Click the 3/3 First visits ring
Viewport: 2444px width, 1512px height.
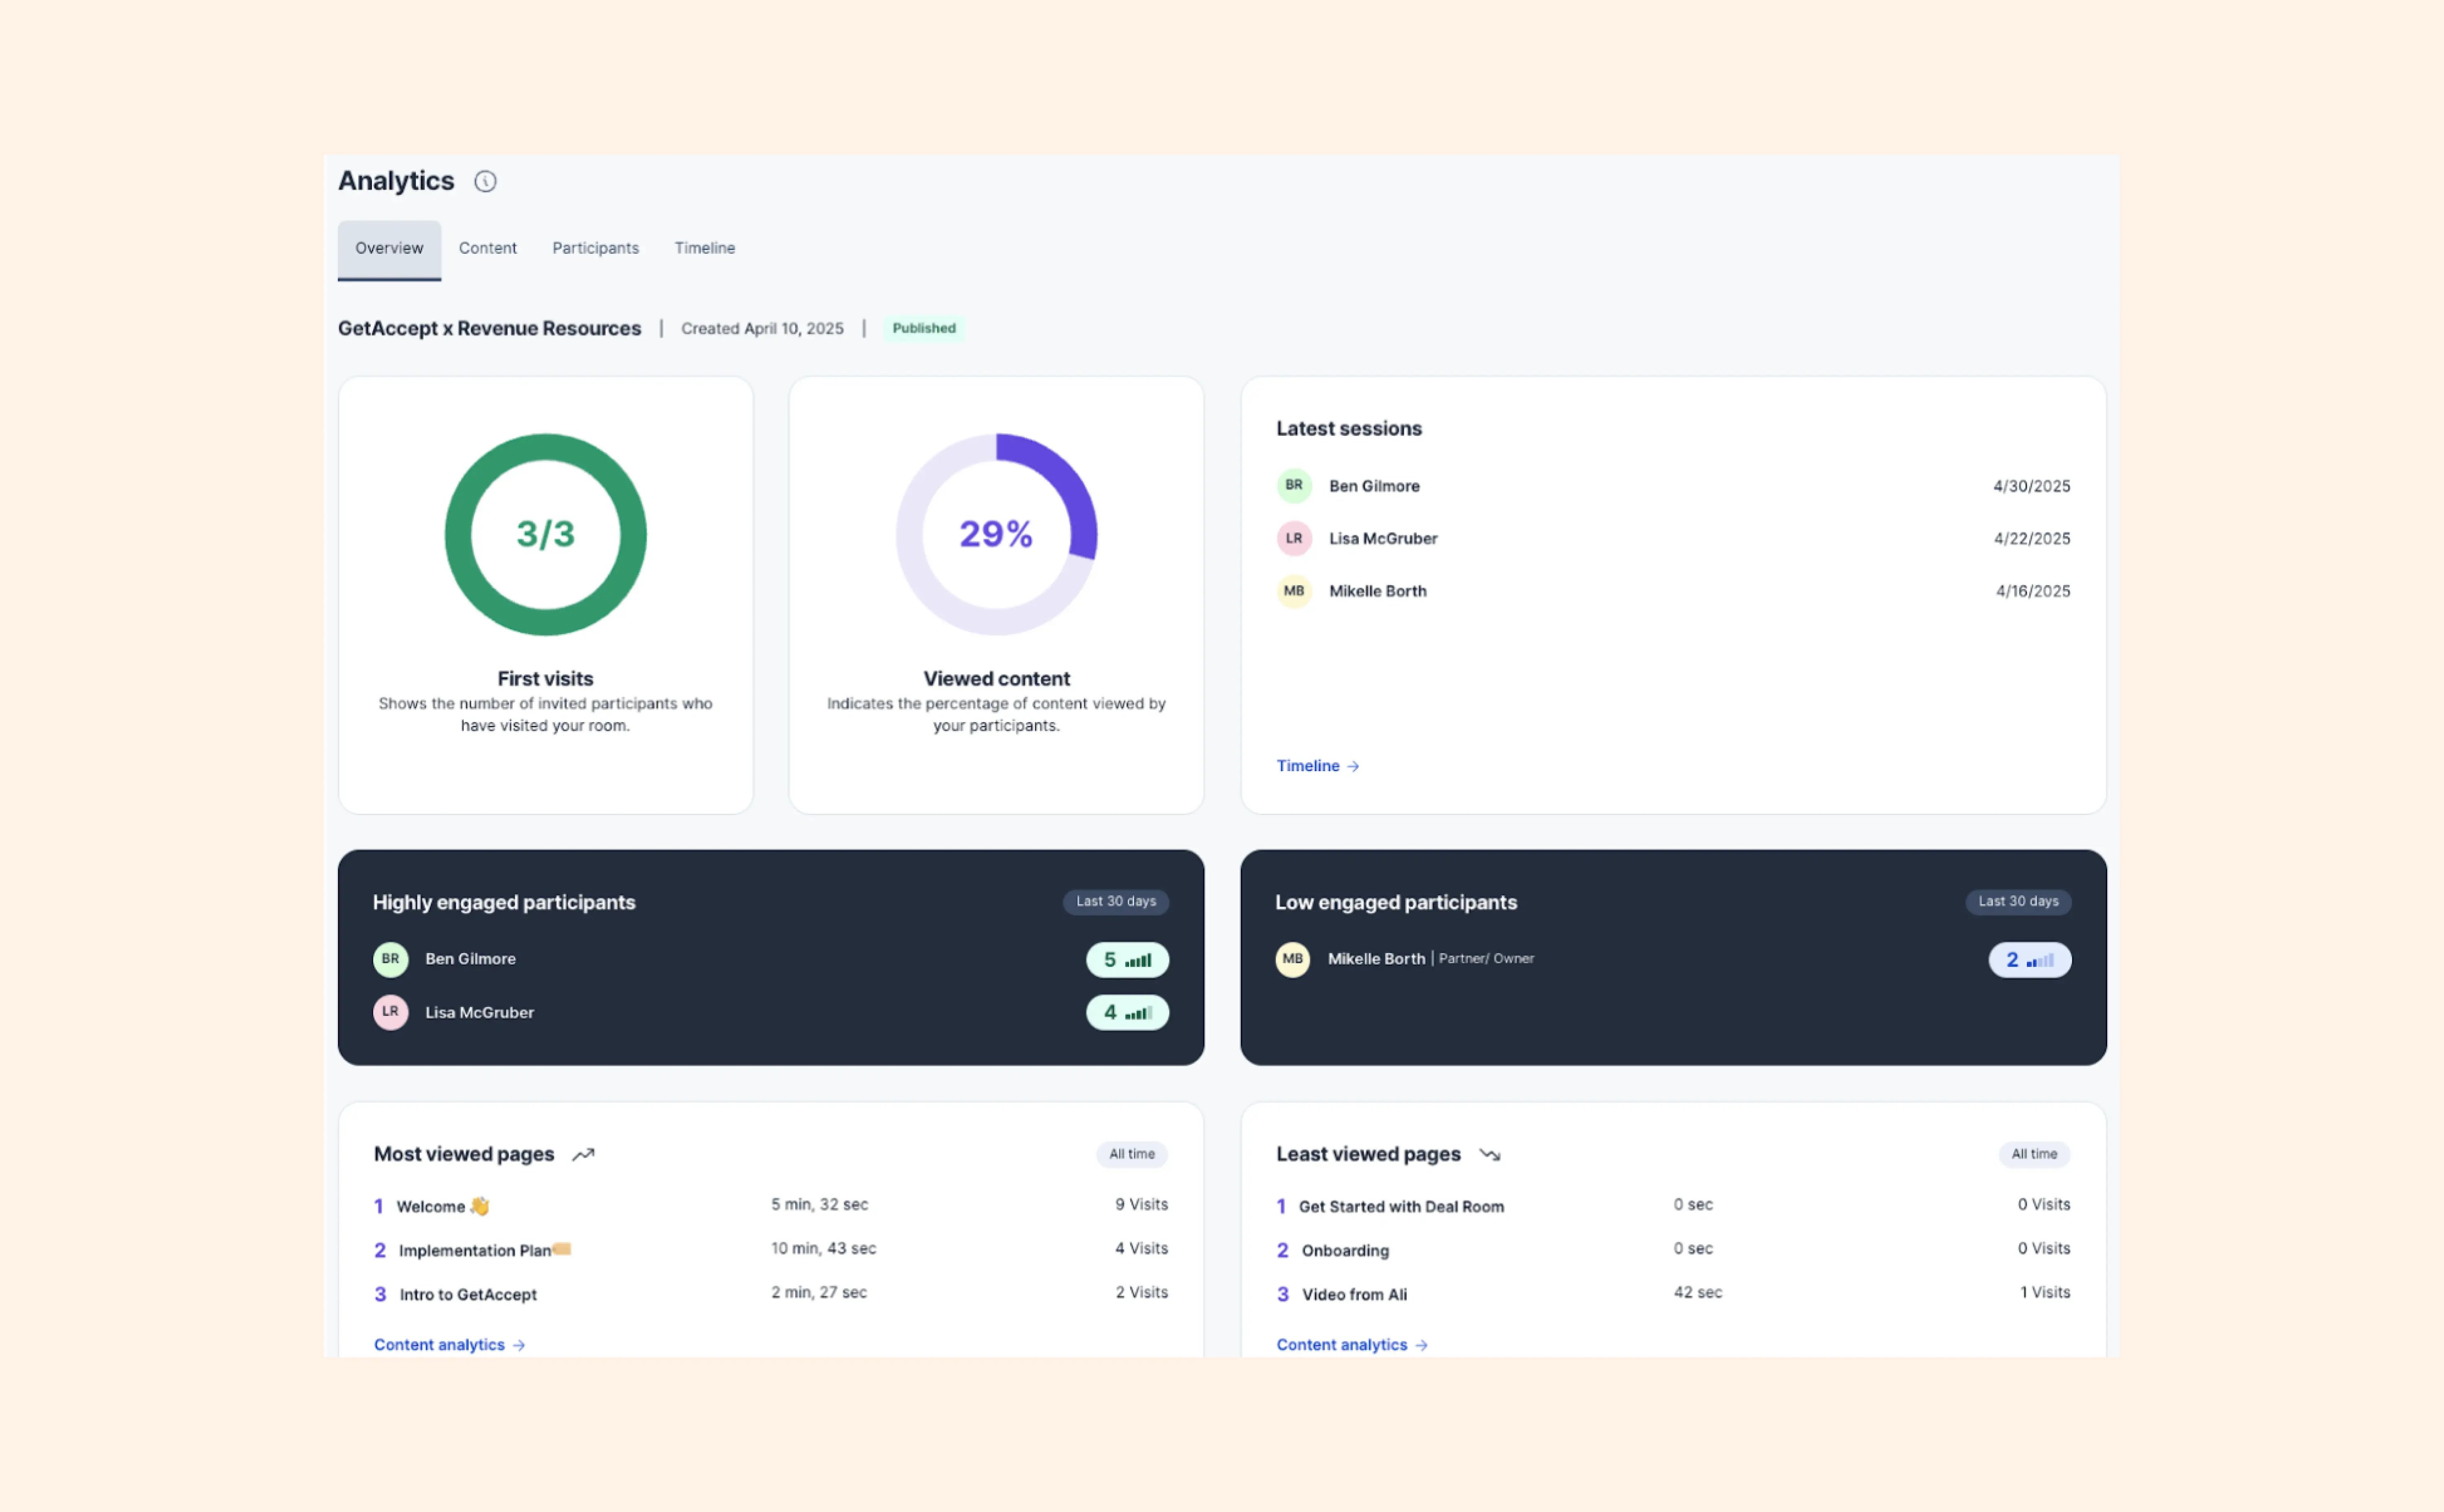point(546,534)
